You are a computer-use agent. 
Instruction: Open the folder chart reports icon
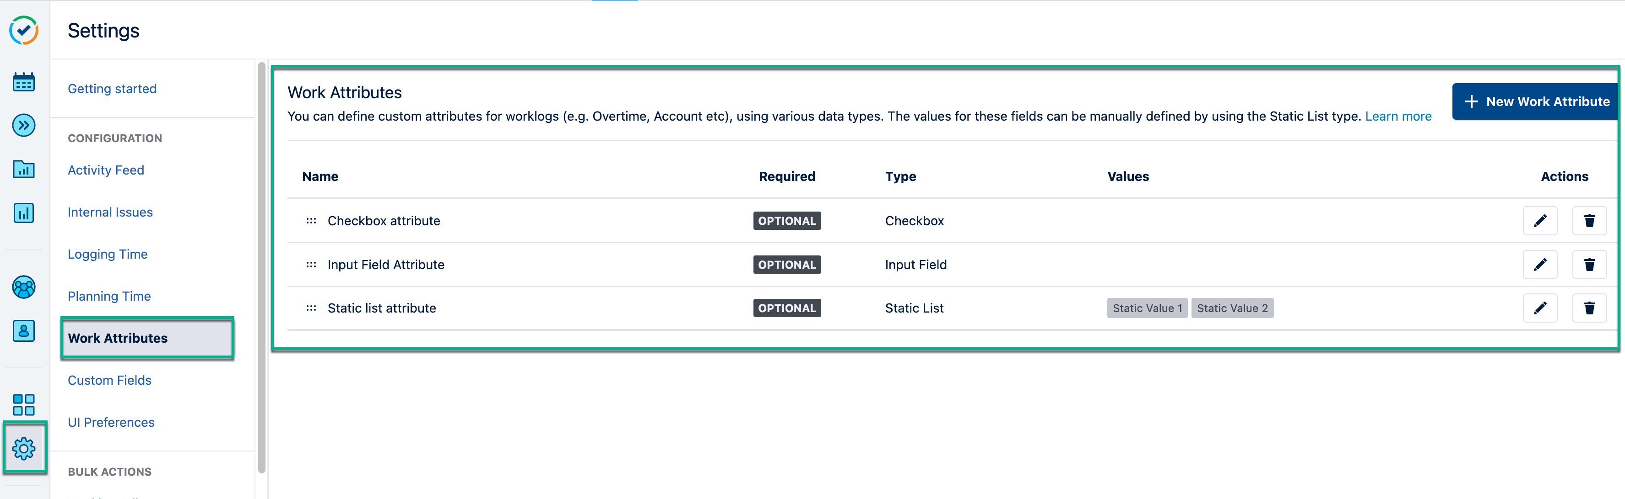pyautogui.click(x=24, y=169)
